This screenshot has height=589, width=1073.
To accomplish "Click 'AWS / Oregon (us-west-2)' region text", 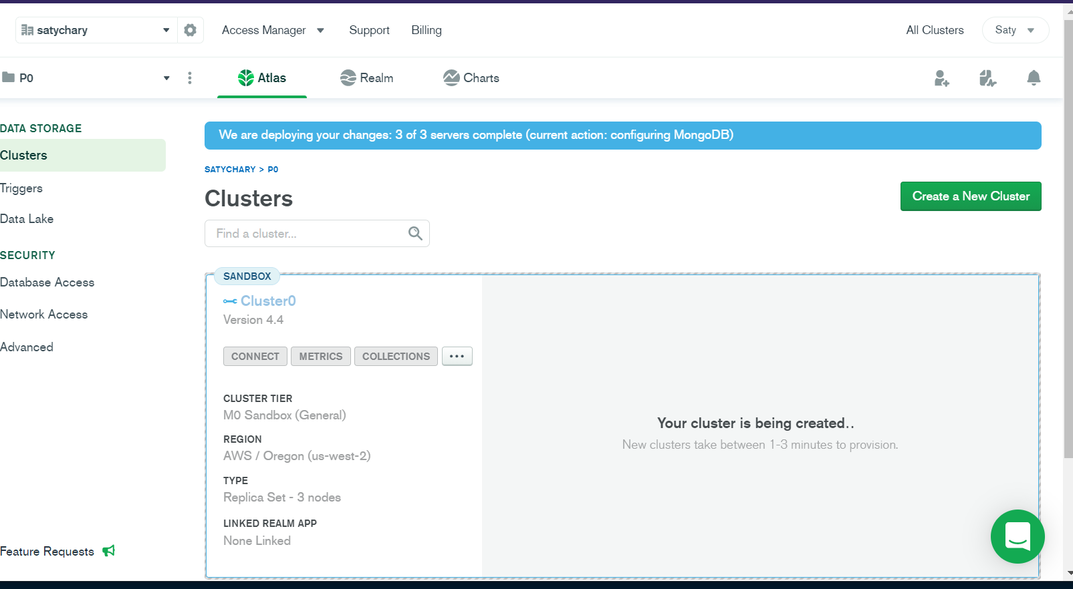I will click(297, 456).
